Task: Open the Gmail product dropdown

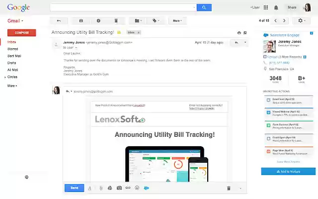Action: 15,21
